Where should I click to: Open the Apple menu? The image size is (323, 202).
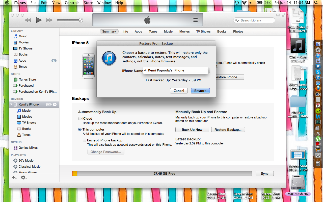click(7, 3)
